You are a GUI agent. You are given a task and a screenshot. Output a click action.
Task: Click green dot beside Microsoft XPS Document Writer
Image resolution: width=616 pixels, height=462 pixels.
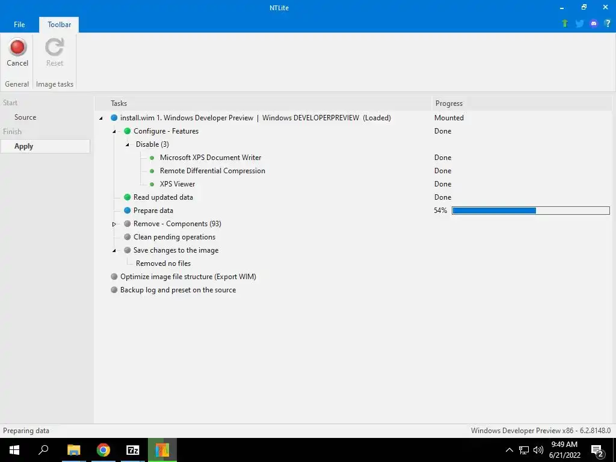152,158
